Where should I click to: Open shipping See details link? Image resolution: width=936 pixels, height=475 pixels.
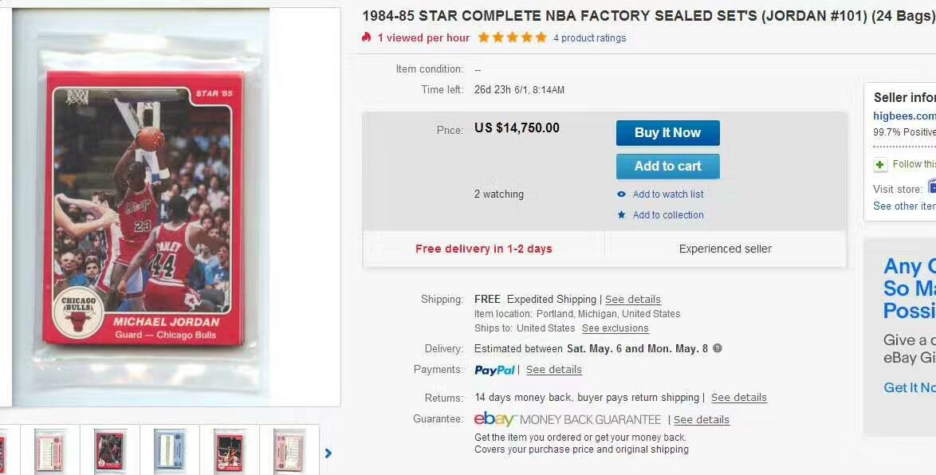[633, 300]
